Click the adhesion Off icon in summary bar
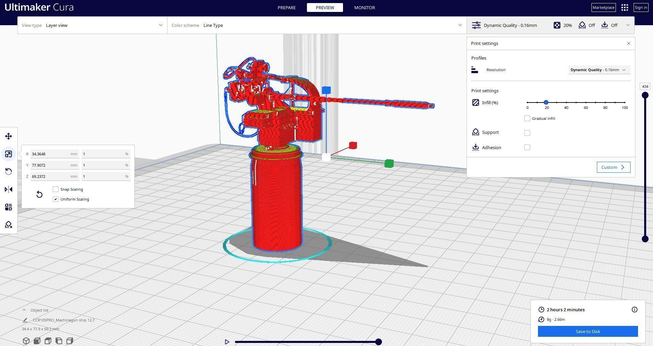Screen dimensions: 653x346 pos(604,25)
